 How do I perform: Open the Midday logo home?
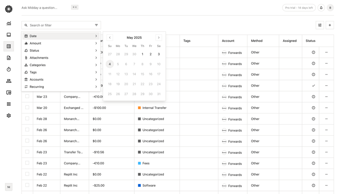click(9, 9)
